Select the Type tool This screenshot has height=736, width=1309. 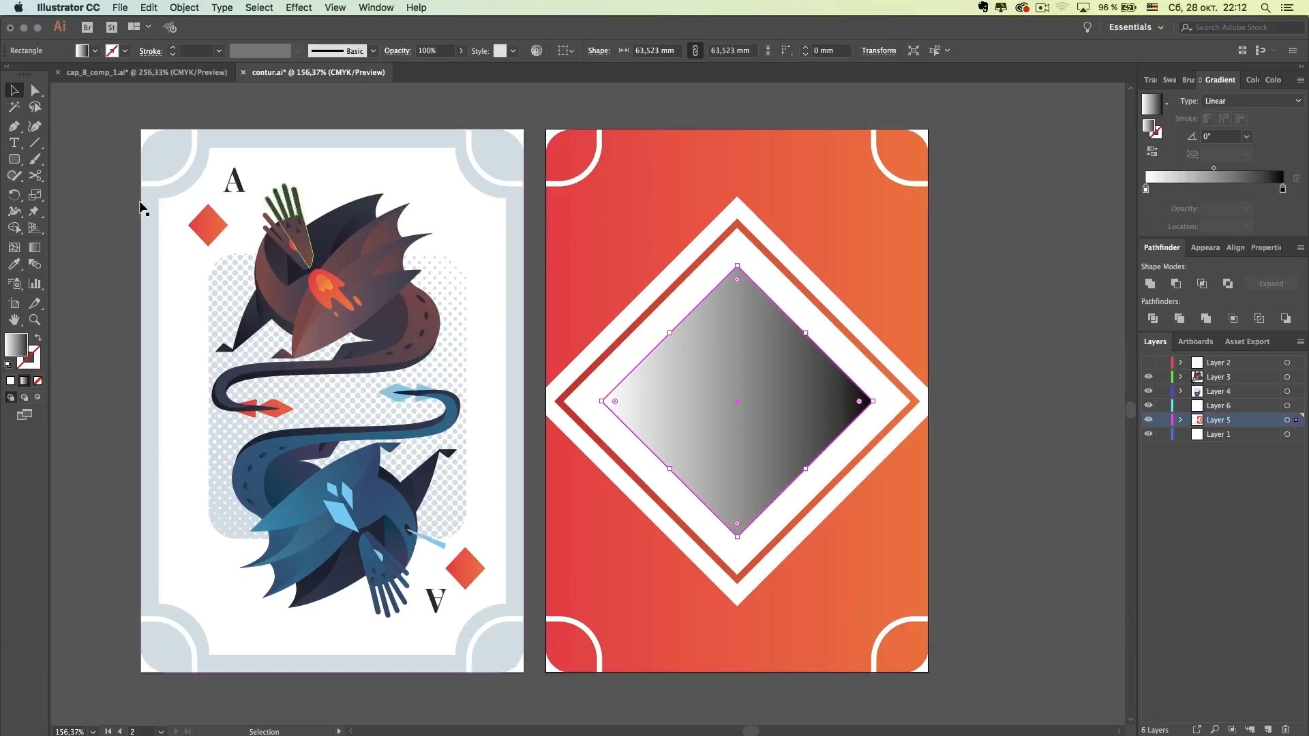14,143
